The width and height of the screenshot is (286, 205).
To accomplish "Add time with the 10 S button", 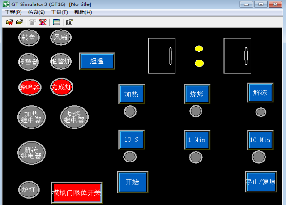I will coord(132,140).
